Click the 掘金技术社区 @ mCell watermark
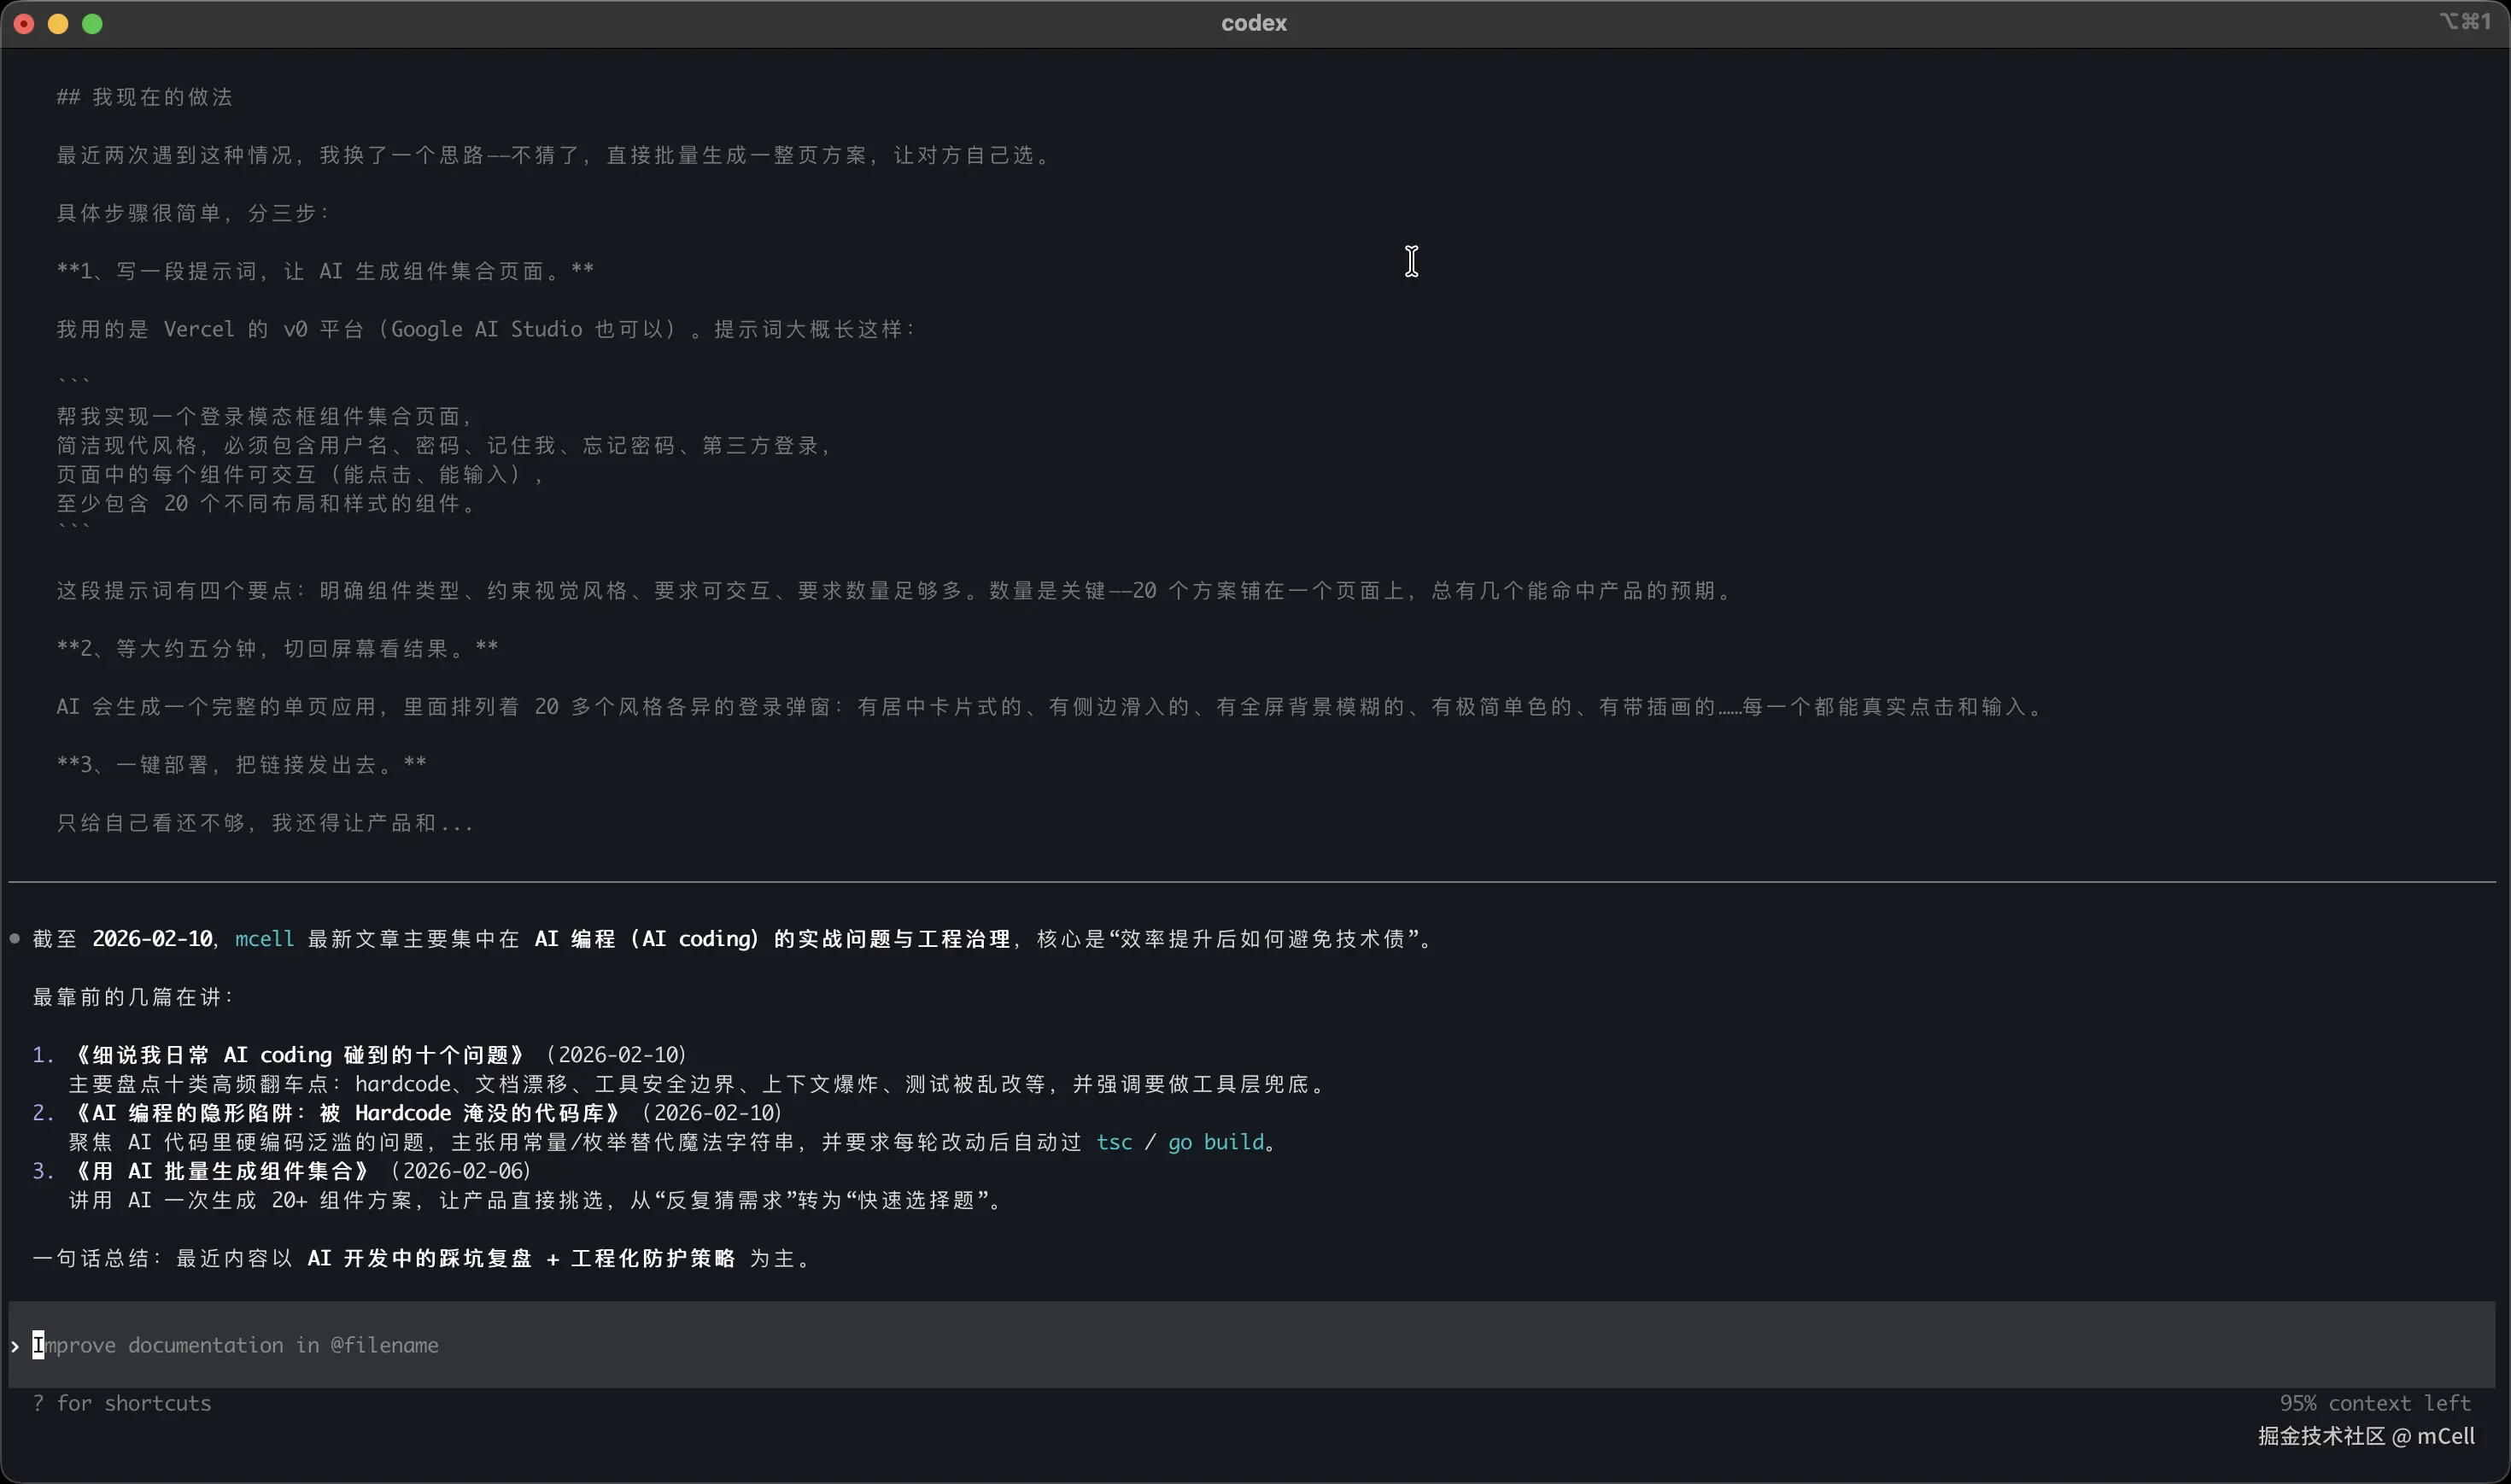Screen dimensions: 2511x1484 tap(2366, 1436)
